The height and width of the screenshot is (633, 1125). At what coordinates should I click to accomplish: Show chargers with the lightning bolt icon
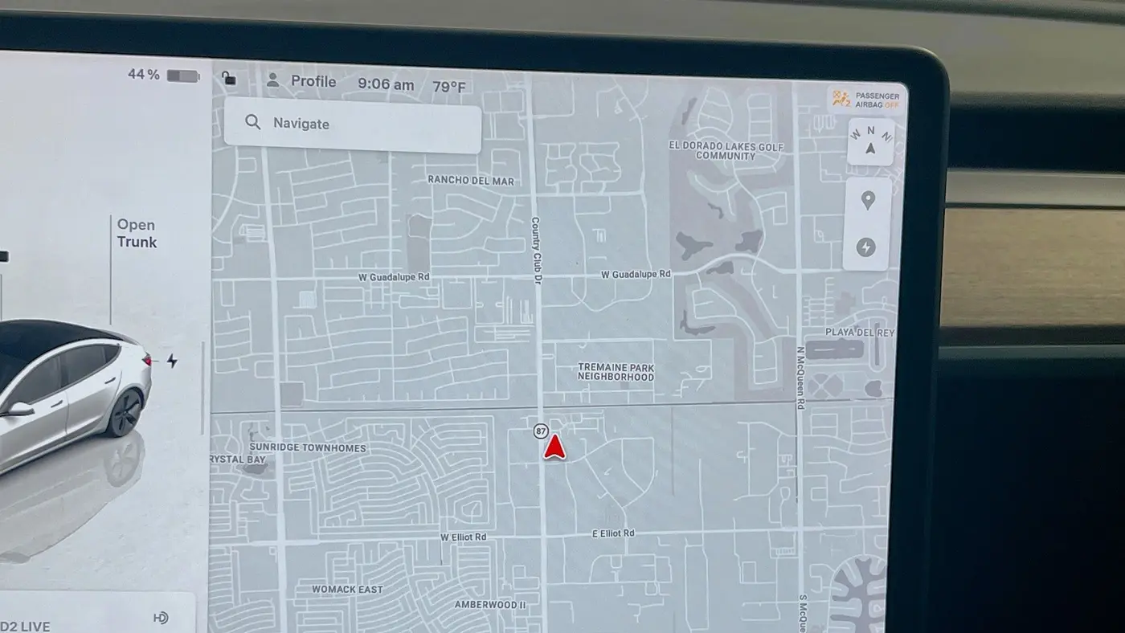click(x=866, y=247)
